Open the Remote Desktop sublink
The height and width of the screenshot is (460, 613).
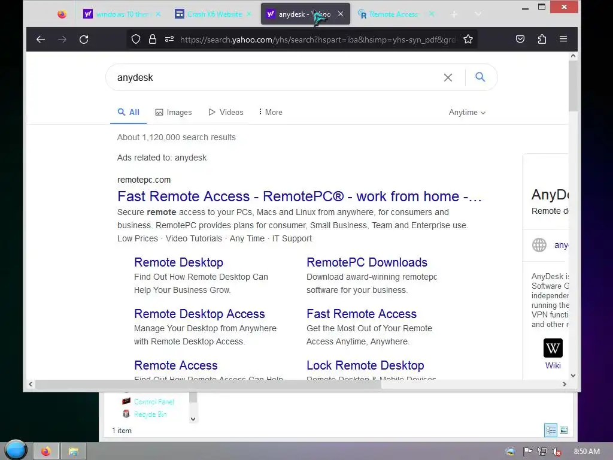pyautogui.click(x=178, y=262)
